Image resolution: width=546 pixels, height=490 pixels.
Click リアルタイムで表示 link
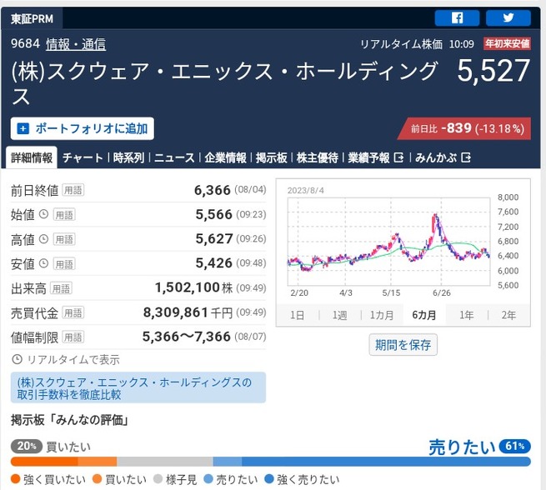[x=73, y=359]
